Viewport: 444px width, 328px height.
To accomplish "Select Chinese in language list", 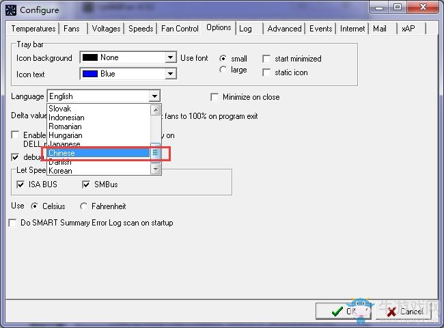I will (x=98, y=153).
